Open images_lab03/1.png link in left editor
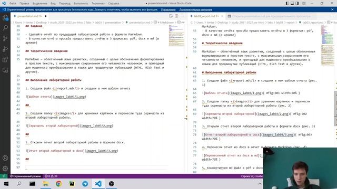 click(x=70, y=97)
